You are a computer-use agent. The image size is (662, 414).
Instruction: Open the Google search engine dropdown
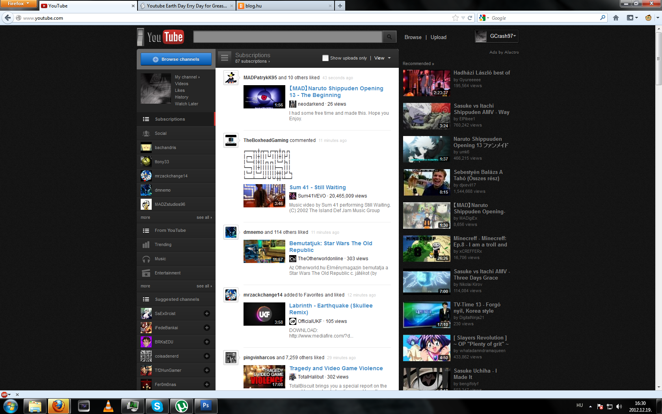tap(483, 18)
